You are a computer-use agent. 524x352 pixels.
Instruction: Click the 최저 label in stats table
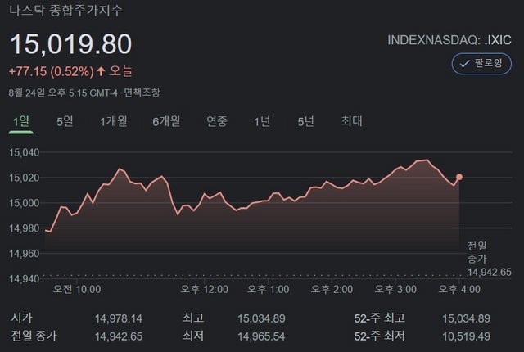click(x=193, y=336)
